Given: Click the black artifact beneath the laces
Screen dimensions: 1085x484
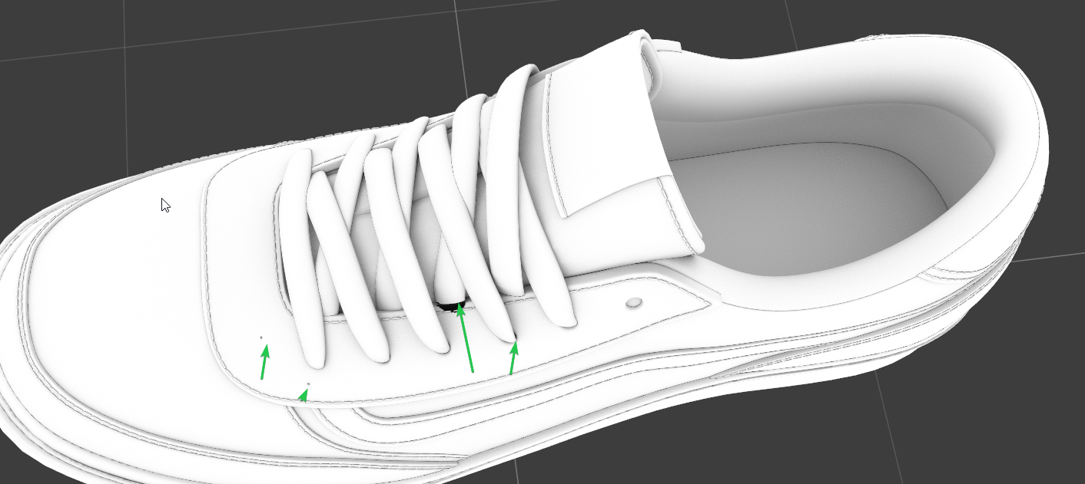Looking at the screenshot, I should (x=451, y=307).
